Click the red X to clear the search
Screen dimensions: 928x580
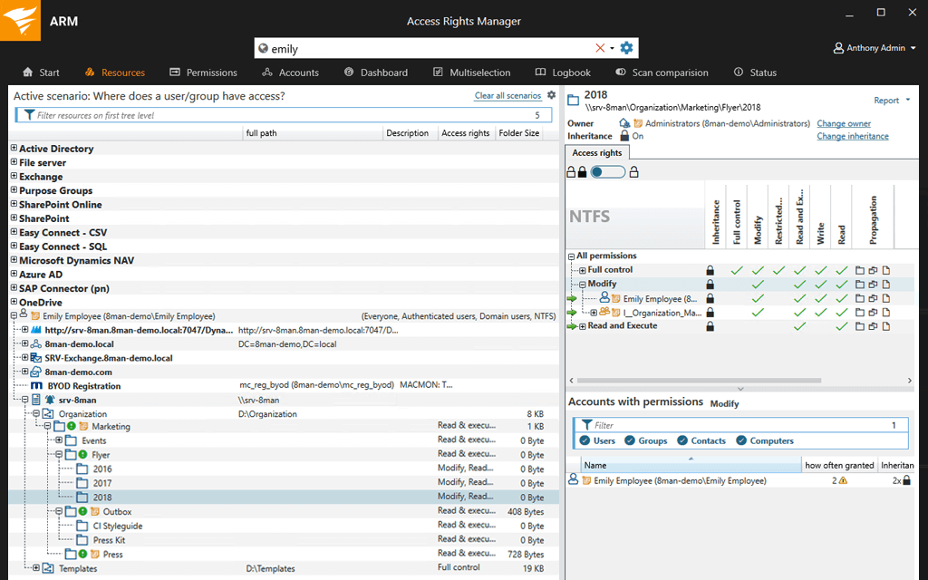coord(598,47)
